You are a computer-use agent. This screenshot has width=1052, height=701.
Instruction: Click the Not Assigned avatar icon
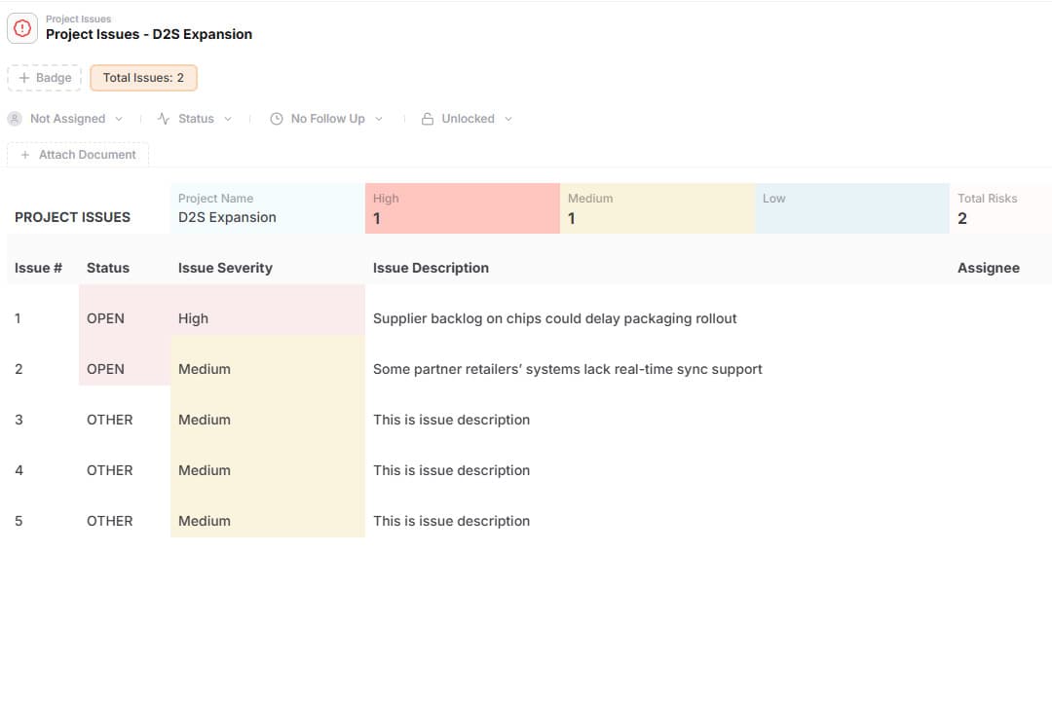click(14, 119)
